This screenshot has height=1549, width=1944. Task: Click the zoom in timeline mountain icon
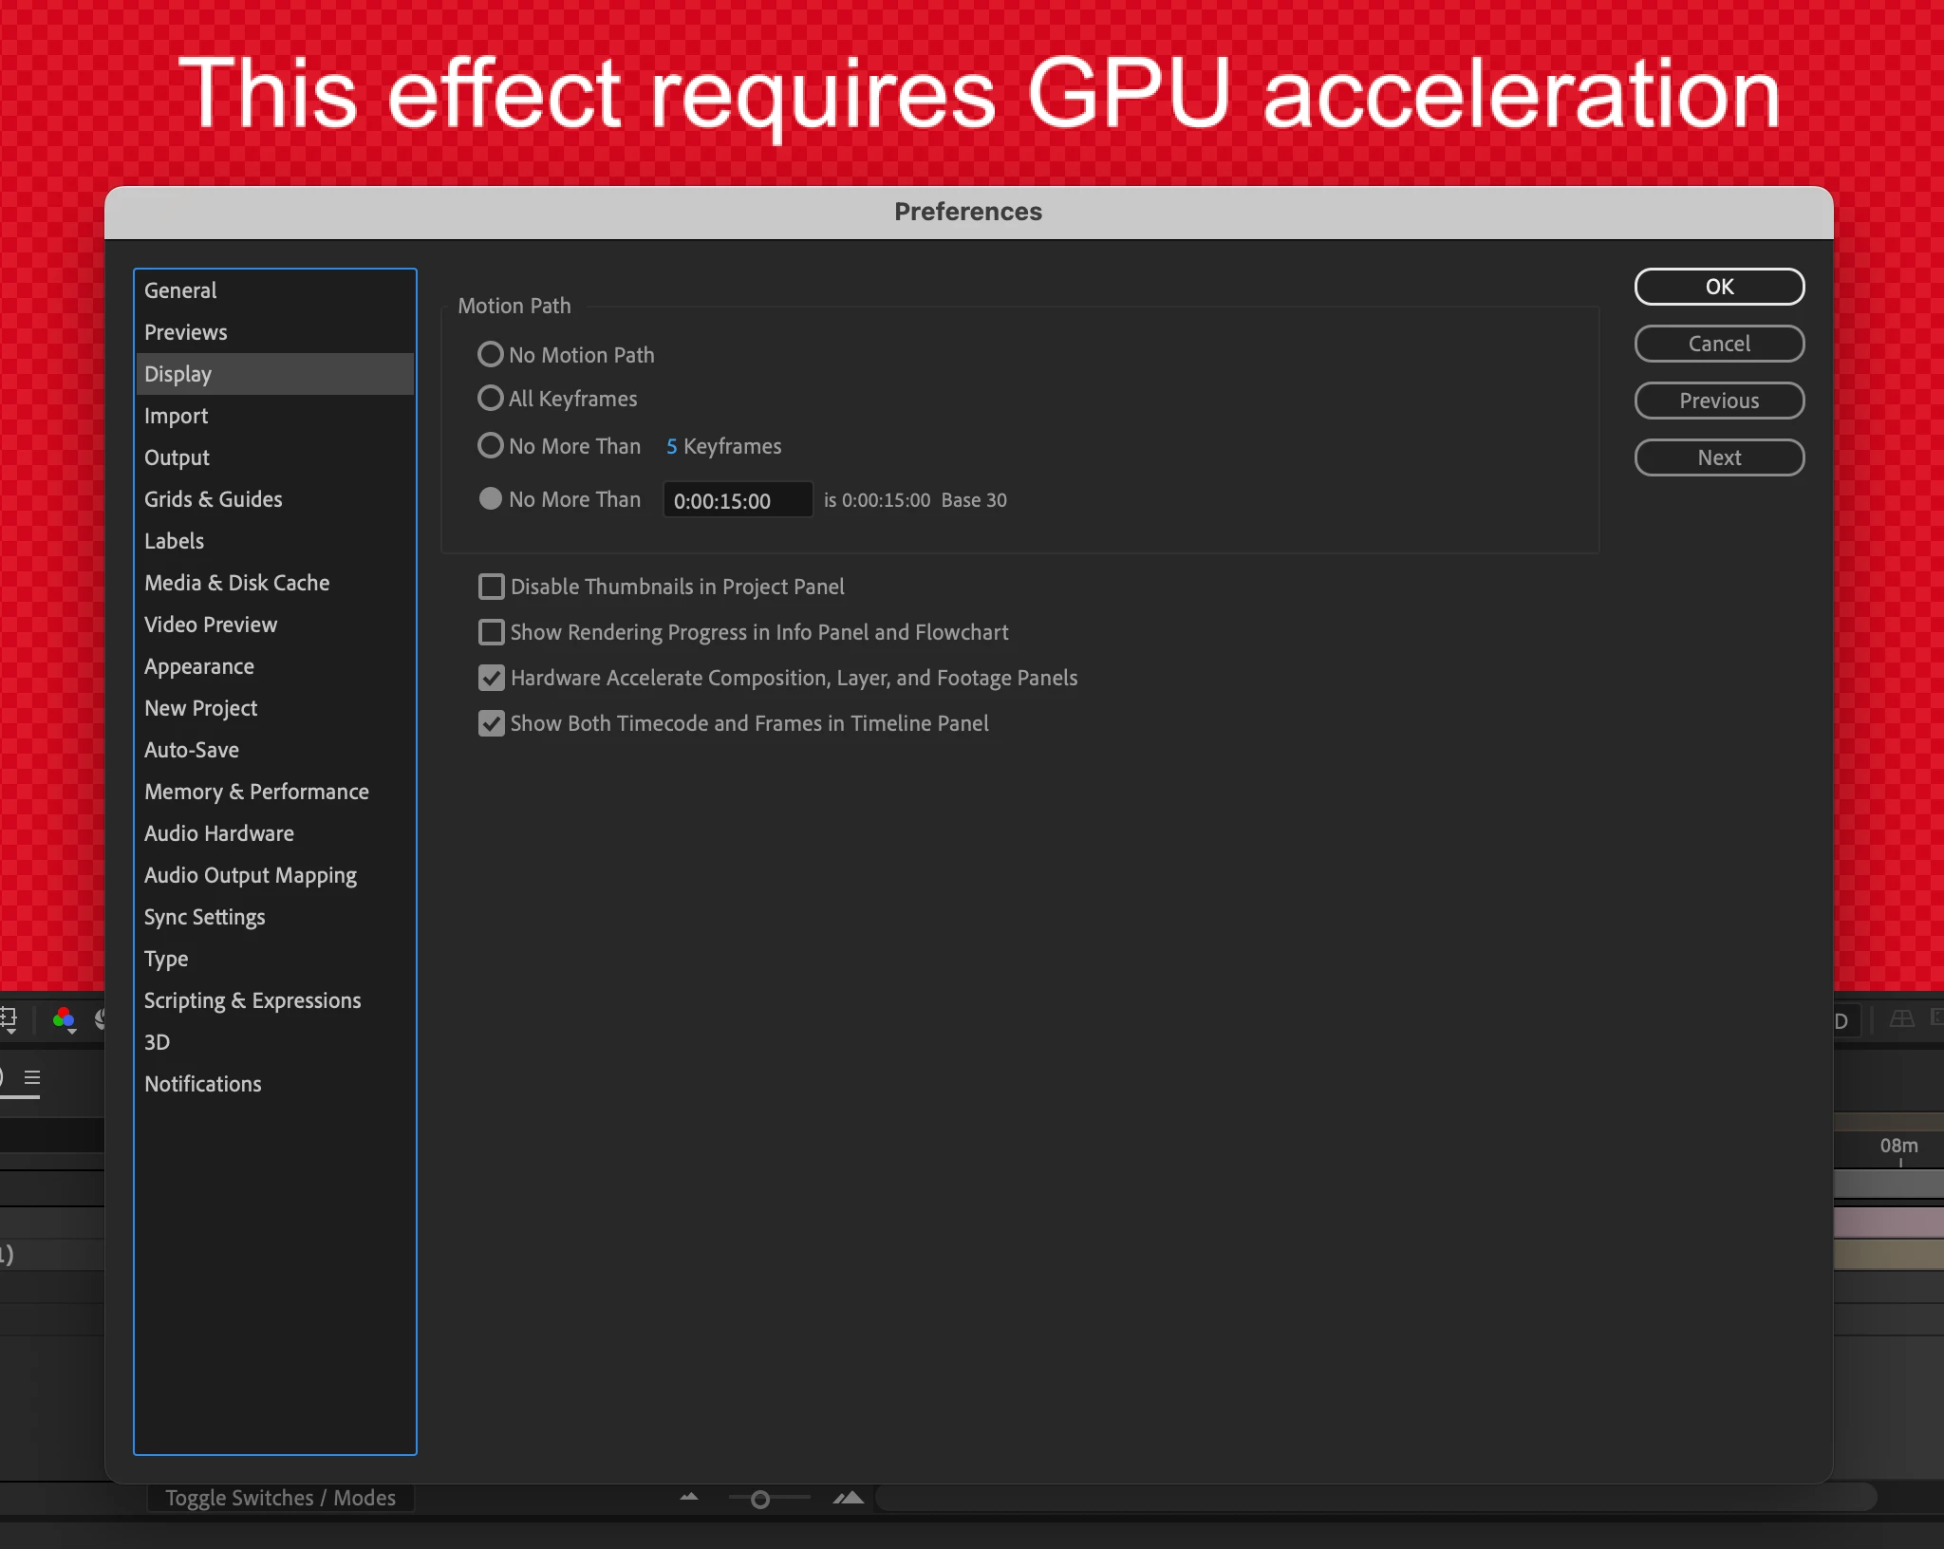[x=848, y=1498]
